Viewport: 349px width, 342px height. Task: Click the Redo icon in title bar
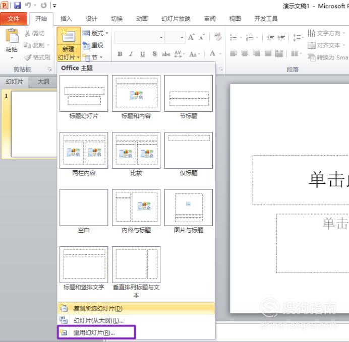44,5
